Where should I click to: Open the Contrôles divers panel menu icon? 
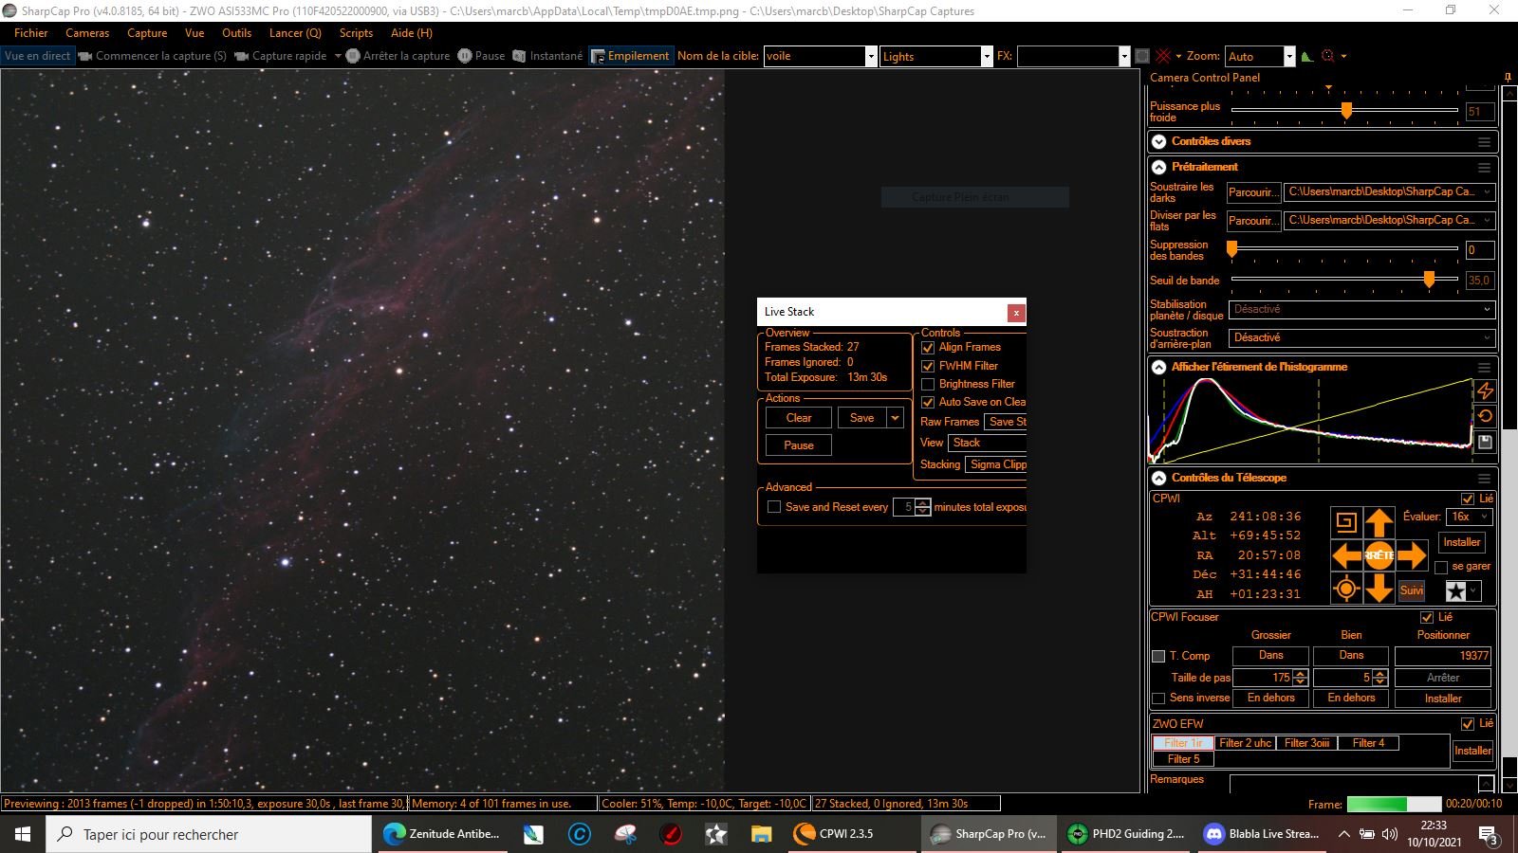[1484, 141]
